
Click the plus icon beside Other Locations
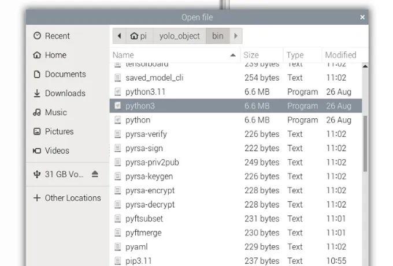click(x=37, y=198)
